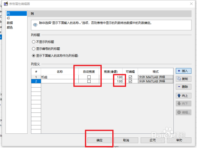Image resolution: width=197 pixels, height=148 pixels.
Task: Select the 列 category in the left list
Action: pyautogui.click(x=17, y=13)
